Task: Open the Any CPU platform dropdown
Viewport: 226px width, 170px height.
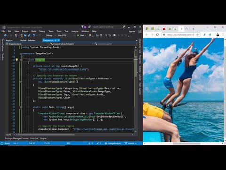Action: (x=66, y=35)
